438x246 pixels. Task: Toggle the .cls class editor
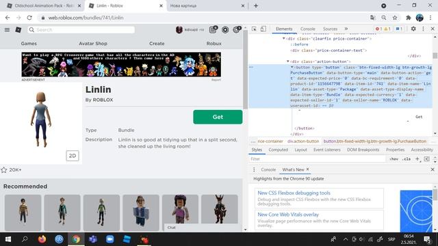(x=407, y=159)
